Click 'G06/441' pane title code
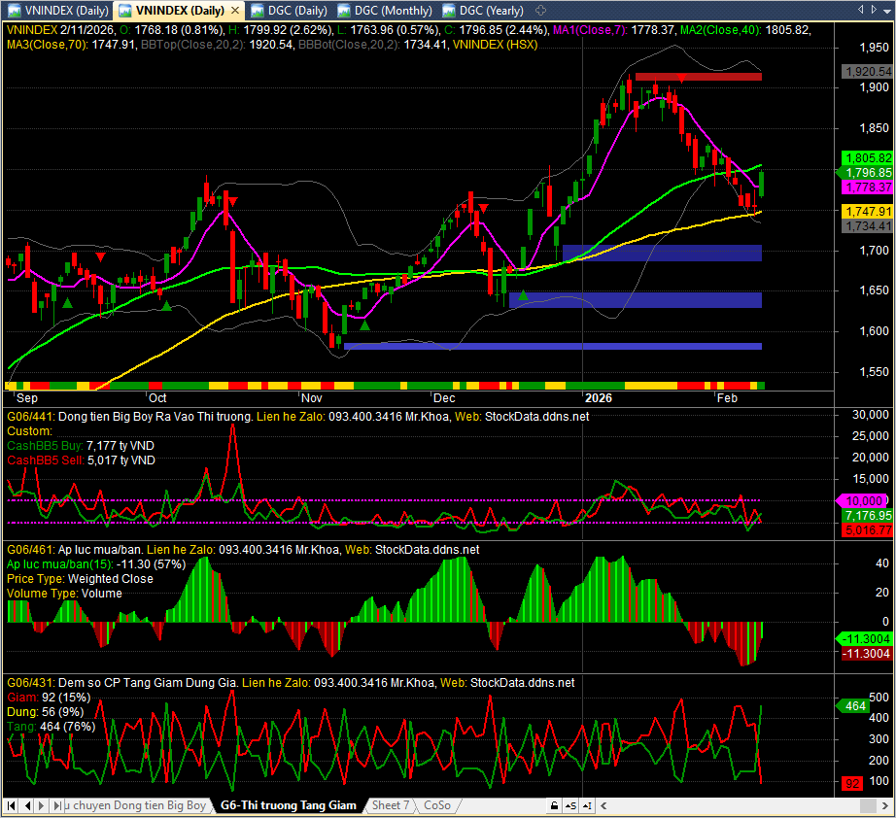The image size is (896, 818). 30,417
